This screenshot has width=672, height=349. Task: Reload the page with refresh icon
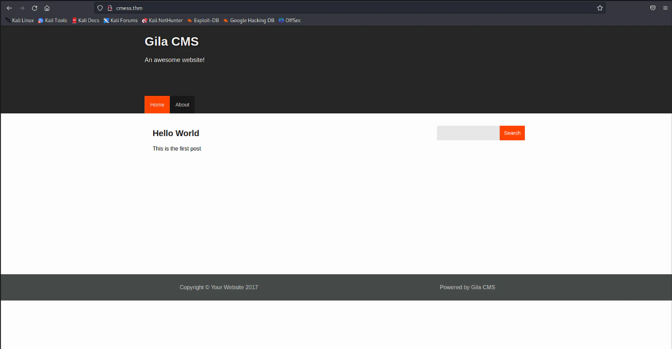[x=35, y=8]
